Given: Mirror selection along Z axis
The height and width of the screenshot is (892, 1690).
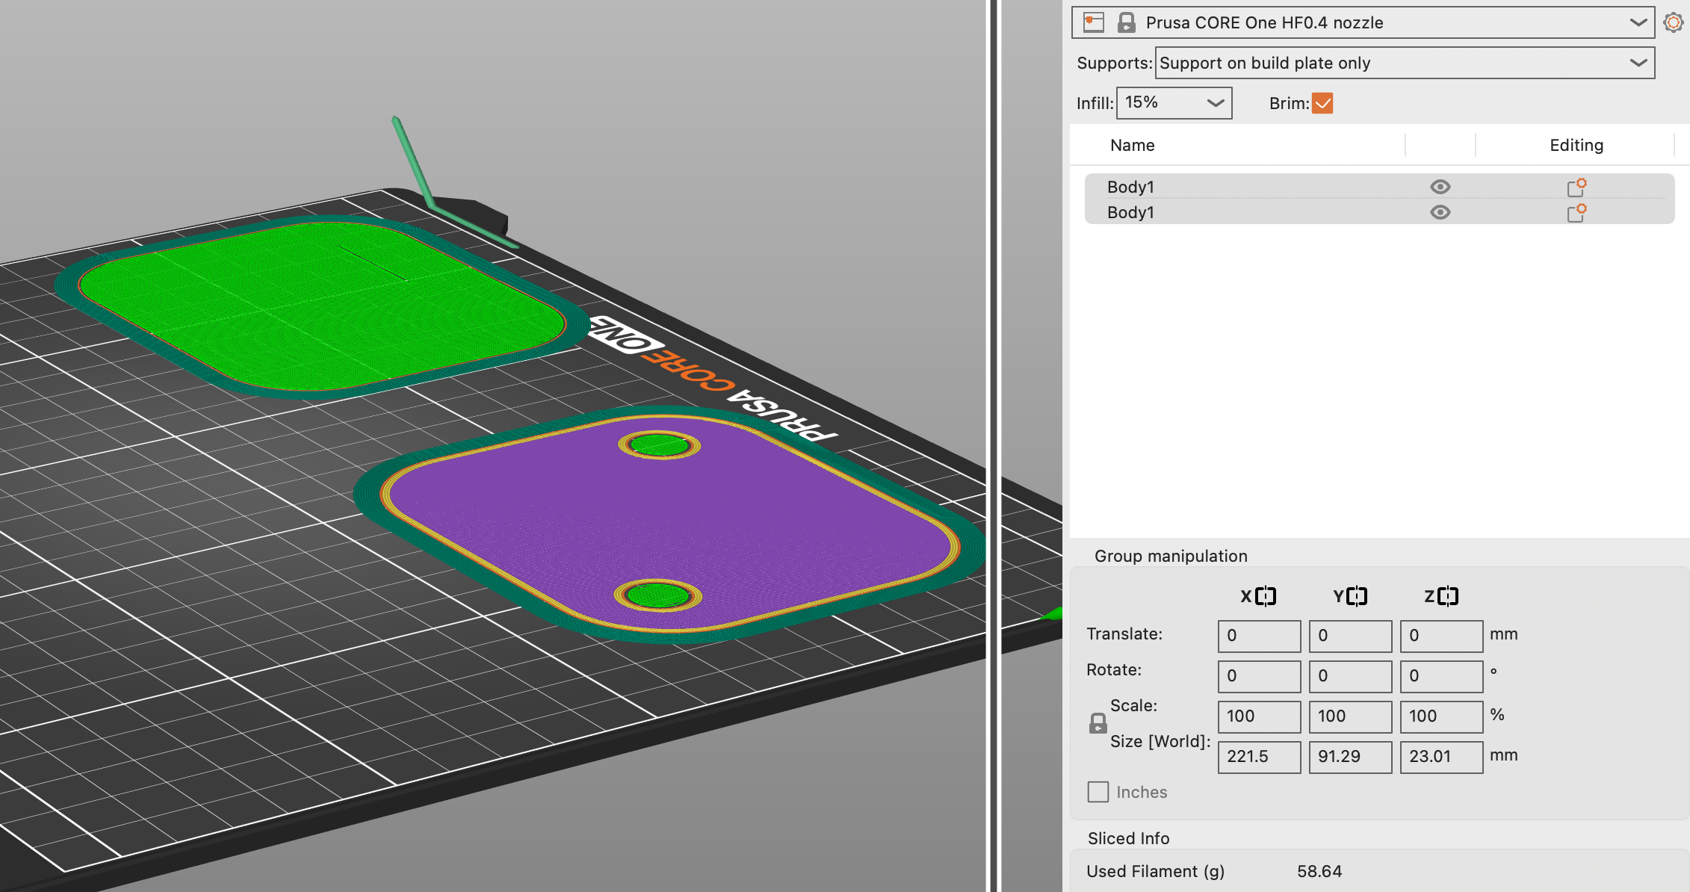Looking at the screenshot, I should point(1448,596).
